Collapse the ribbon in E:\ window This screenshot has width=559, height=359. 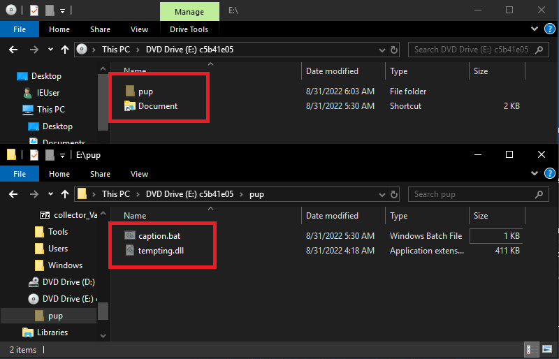coord(535,29)
